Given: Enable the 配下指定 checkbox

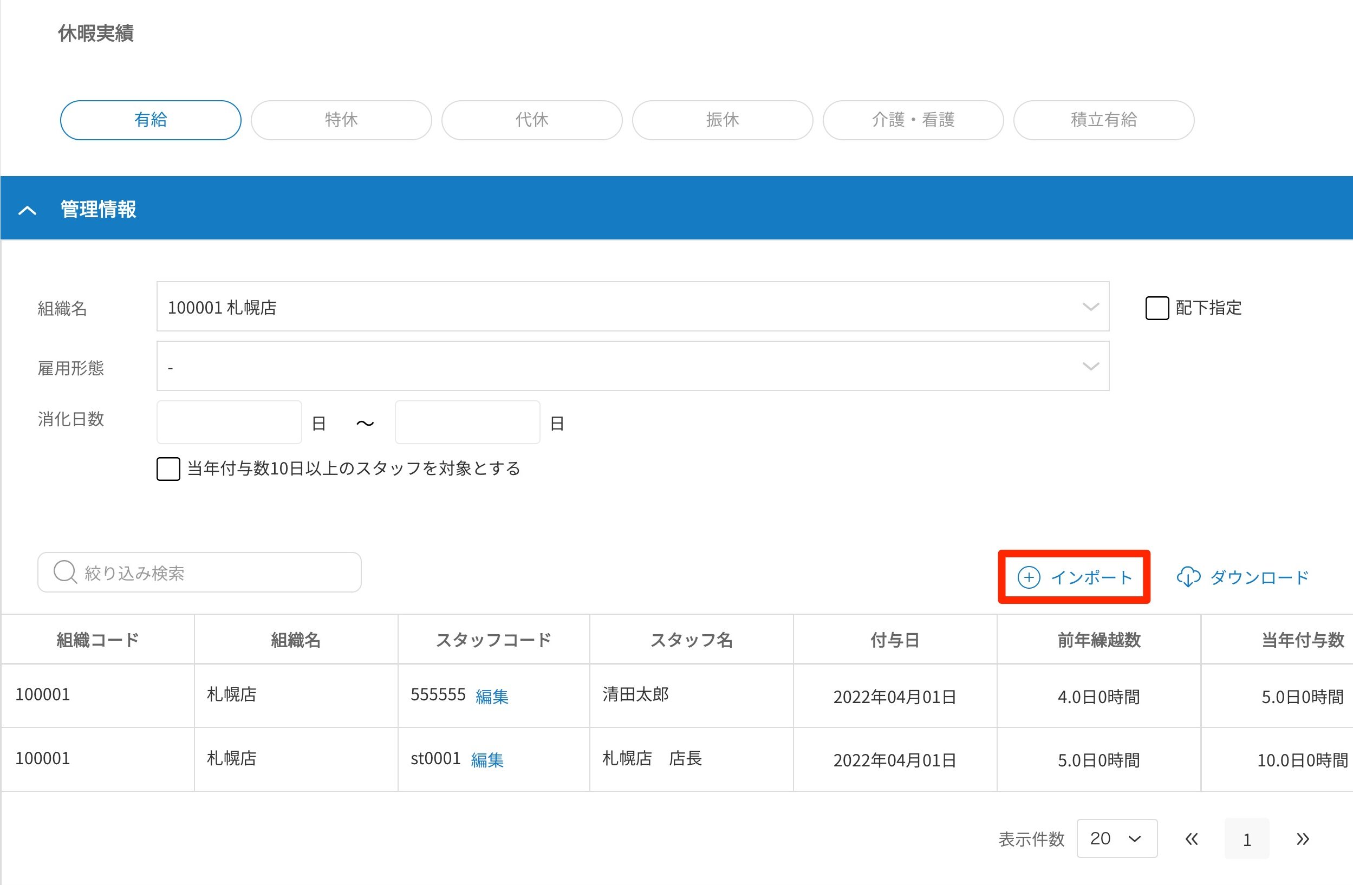Looking at the screenshot, I should (x=1156, y=308).
